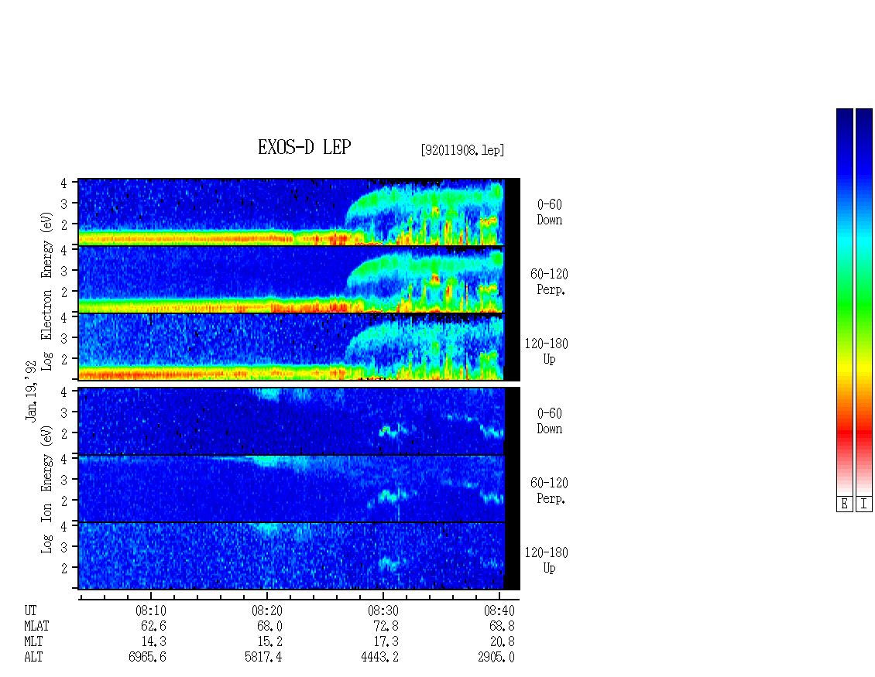The height and width of the screenshot is (677, 875).
Task: Select the boxed E label under color bar
Action: coord(844,504)
